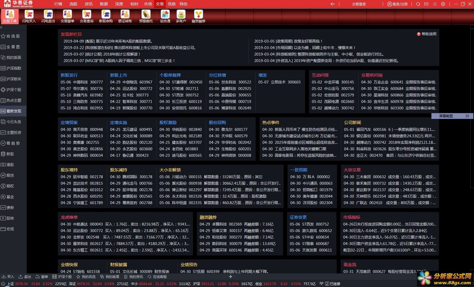Screen dimensions: 474x287
Task: Open the 选股 menu
Action: [x=73, y=4]
